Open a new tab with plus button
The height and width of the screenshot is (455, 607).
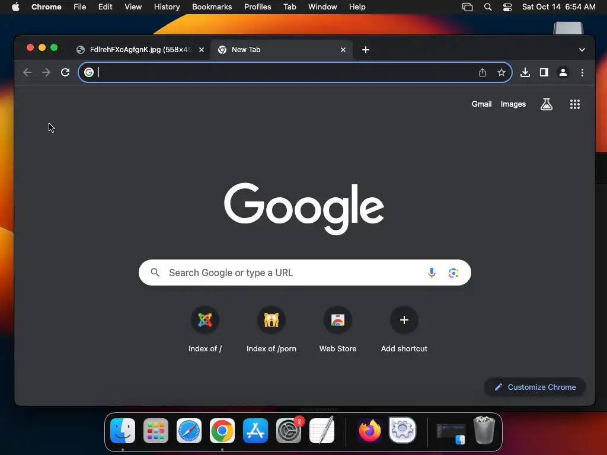(365, 50)
